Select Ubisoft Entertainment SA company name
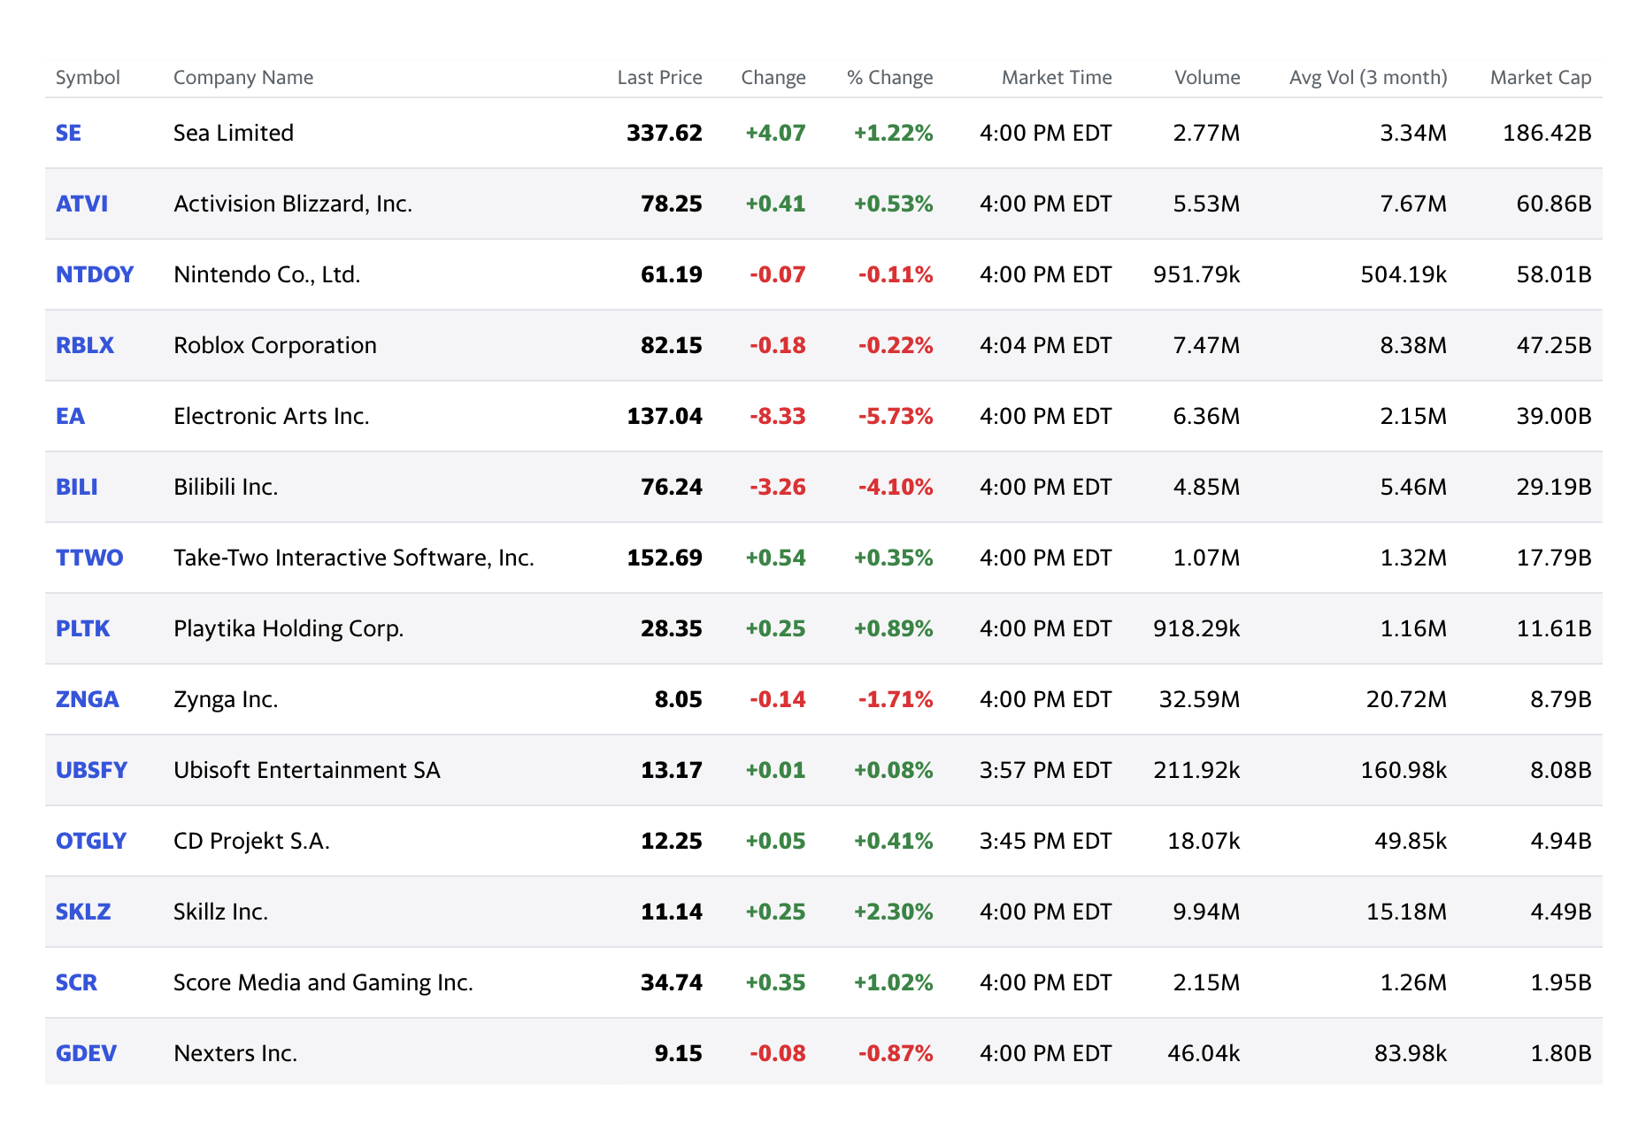 307,770
